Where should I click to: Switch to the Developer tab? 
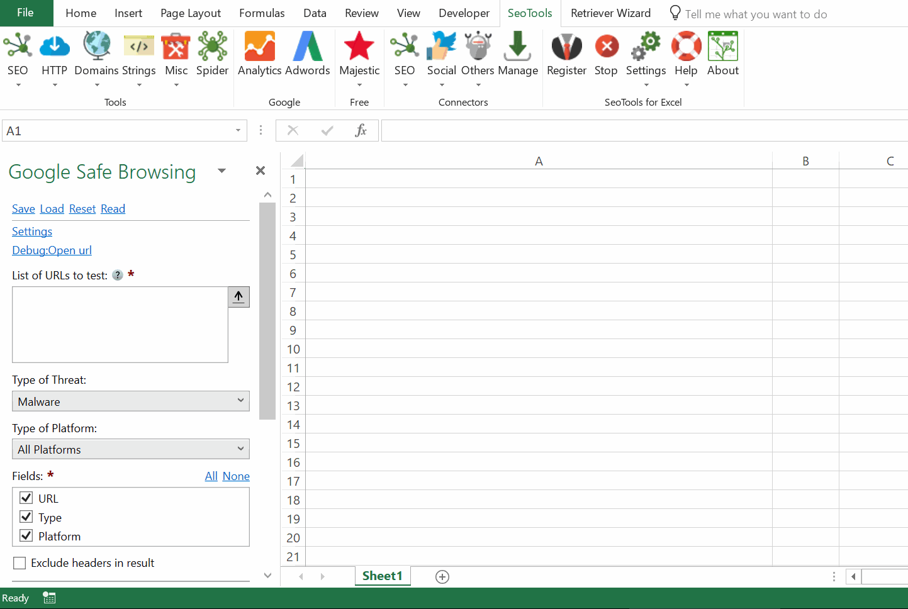(x=464, y=13)
